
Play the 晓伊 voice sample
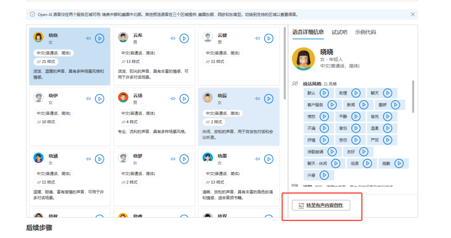(100, 99)
